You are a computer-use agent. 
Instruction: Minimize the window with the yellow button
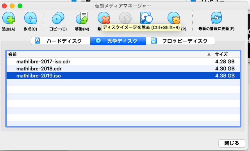(12, 6)
